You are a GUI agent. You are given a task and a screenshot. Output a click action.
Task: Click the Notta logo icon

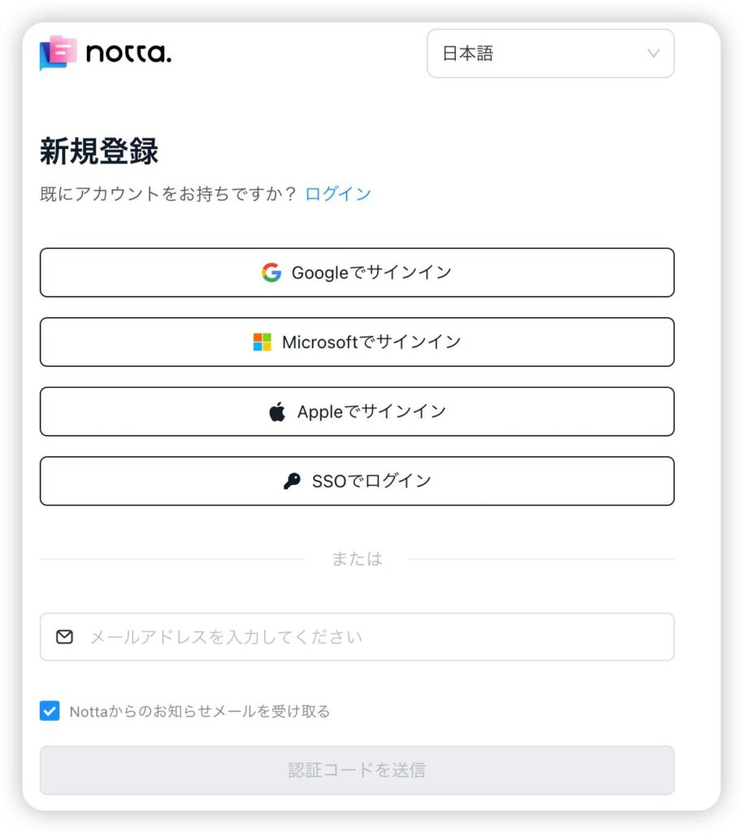[58, 53]
